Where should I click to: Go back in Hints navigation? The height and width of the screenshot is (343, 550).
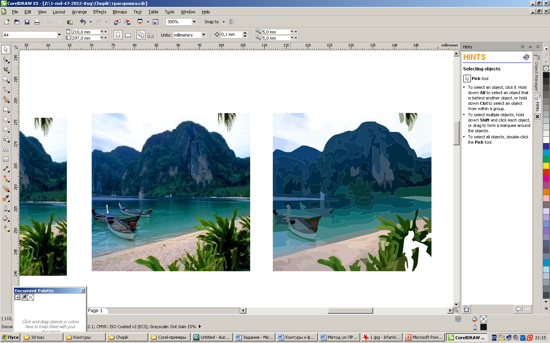pyautogui.click(x=518, y=309)
